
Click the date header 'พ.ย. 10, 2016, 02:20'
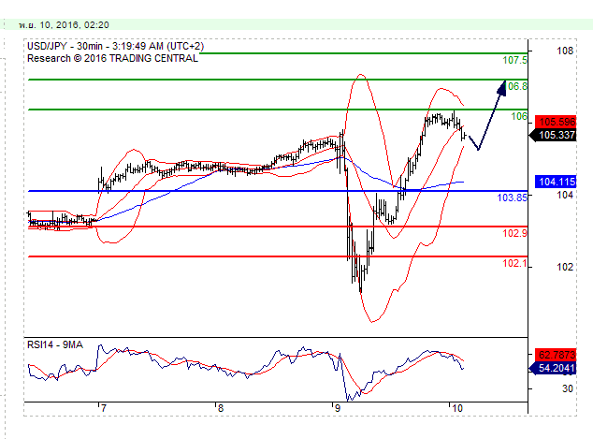[x=64, y=25]
